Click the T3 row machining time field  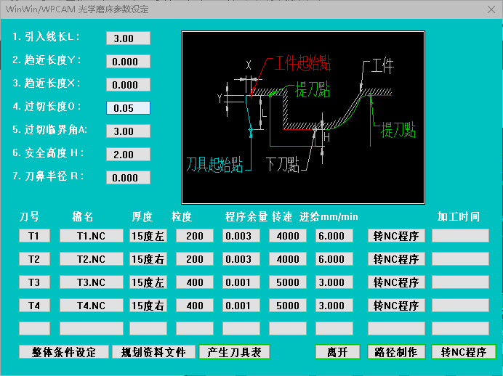point(460,282)
